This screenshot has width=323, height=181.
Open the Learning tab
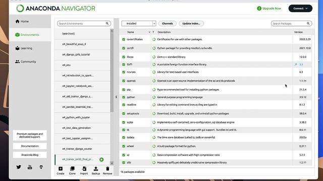[30, 48]
